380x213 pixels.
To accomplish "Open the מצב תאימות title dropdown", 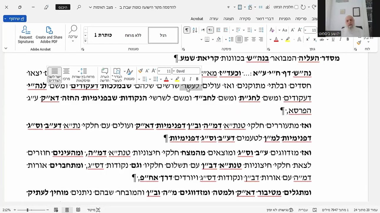I will pos(90,7).
